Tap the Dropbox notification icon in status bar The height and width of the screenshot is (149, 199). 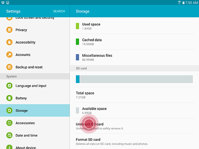(3, 2)
